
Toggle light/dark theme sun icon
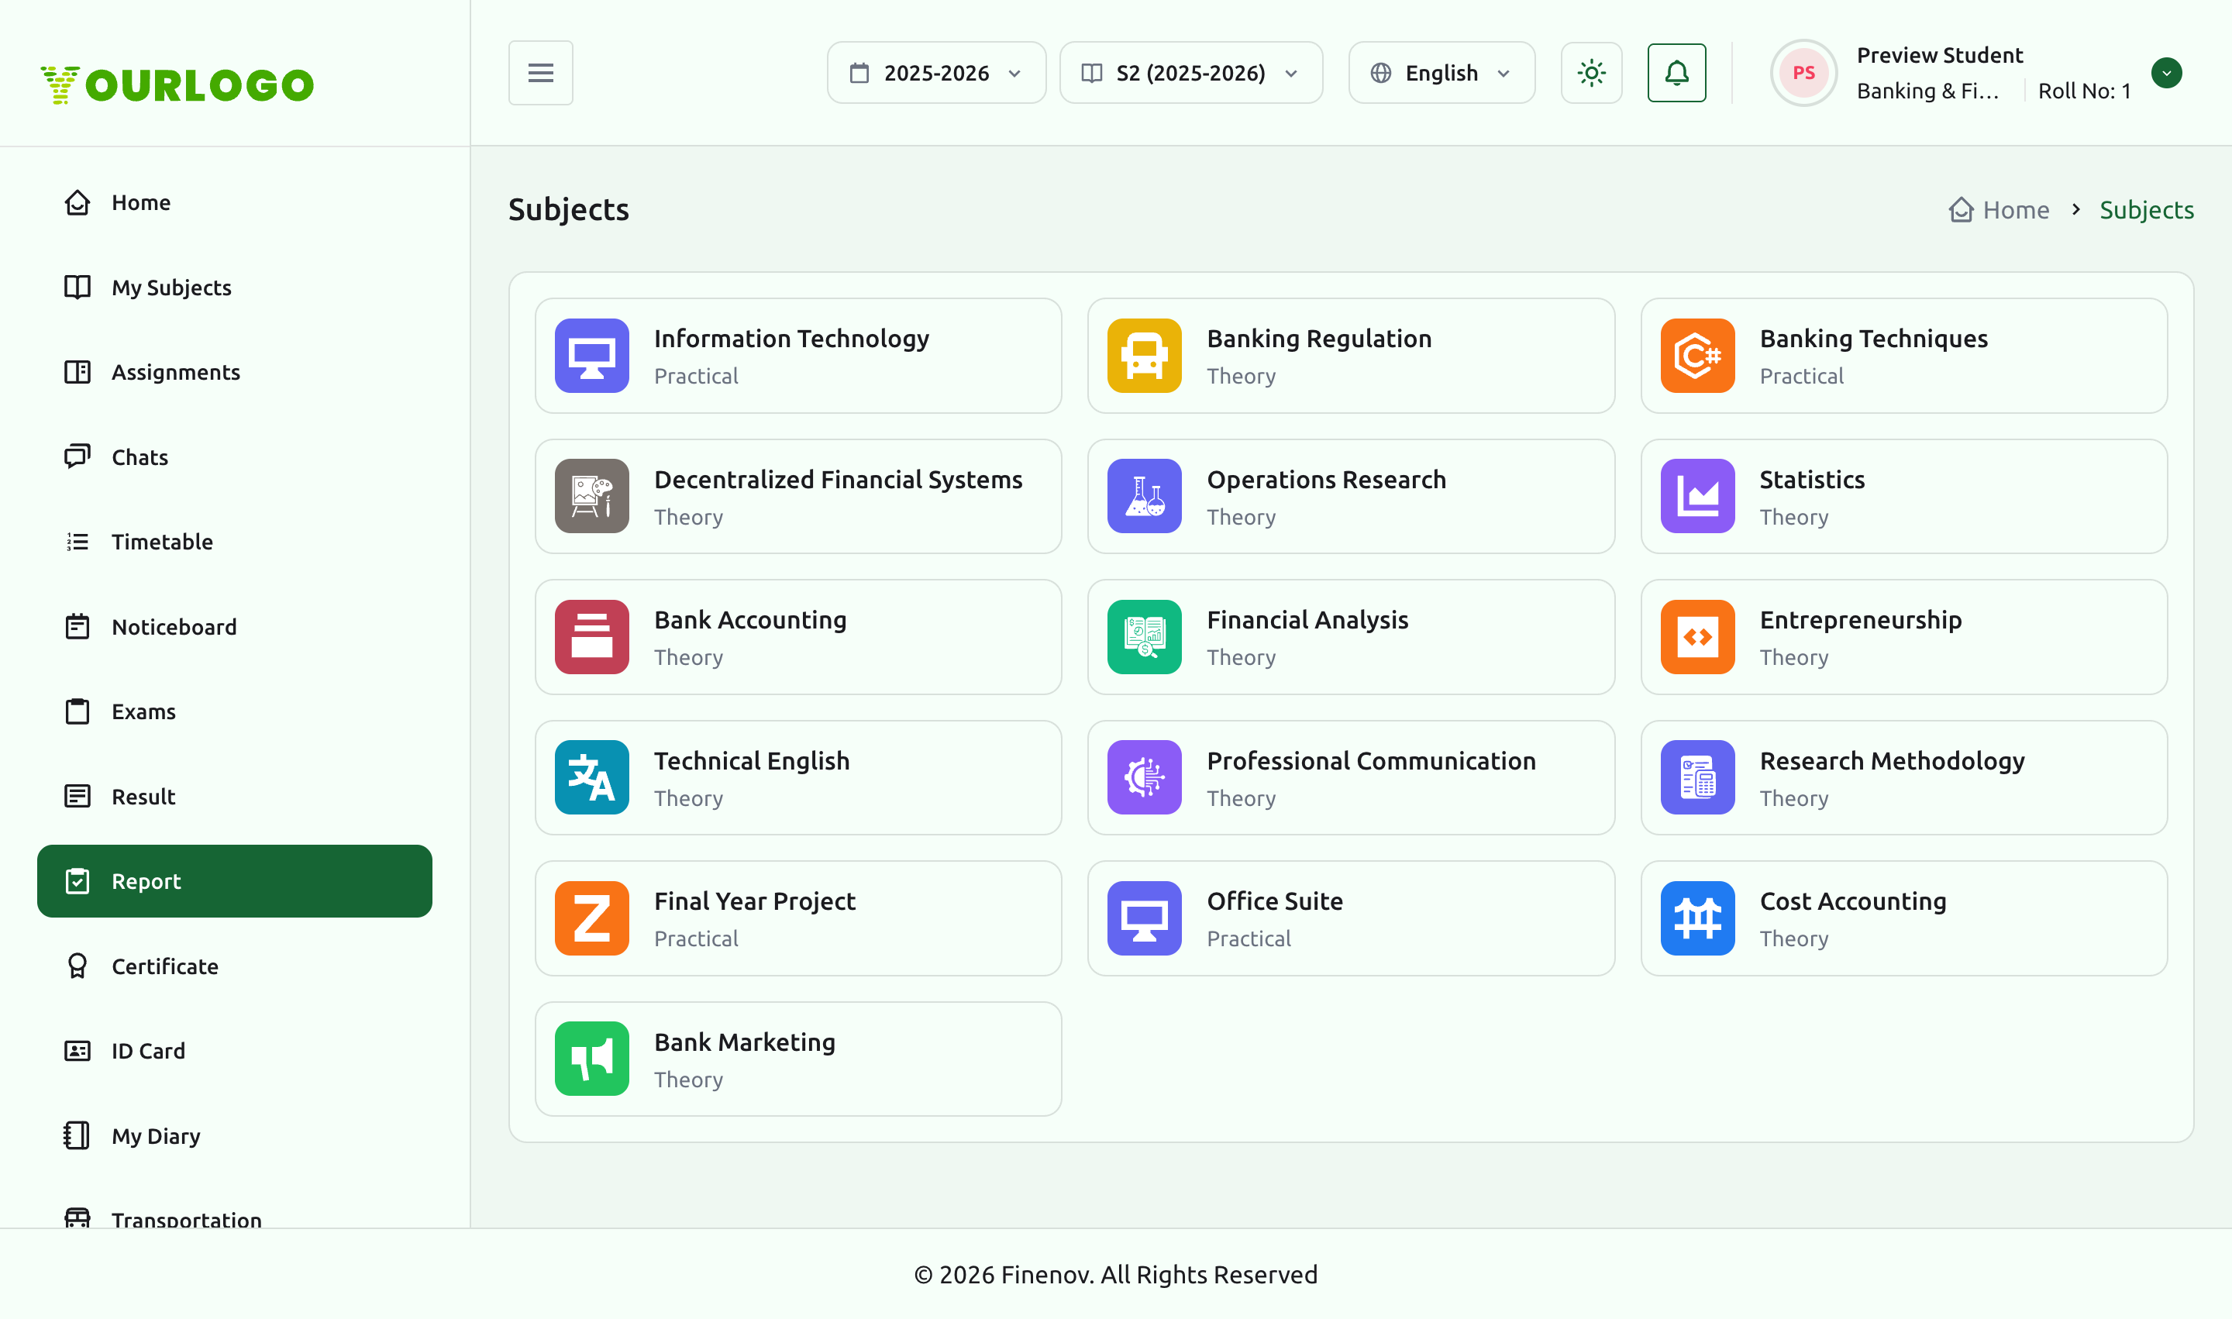[x=1591, y=73]
